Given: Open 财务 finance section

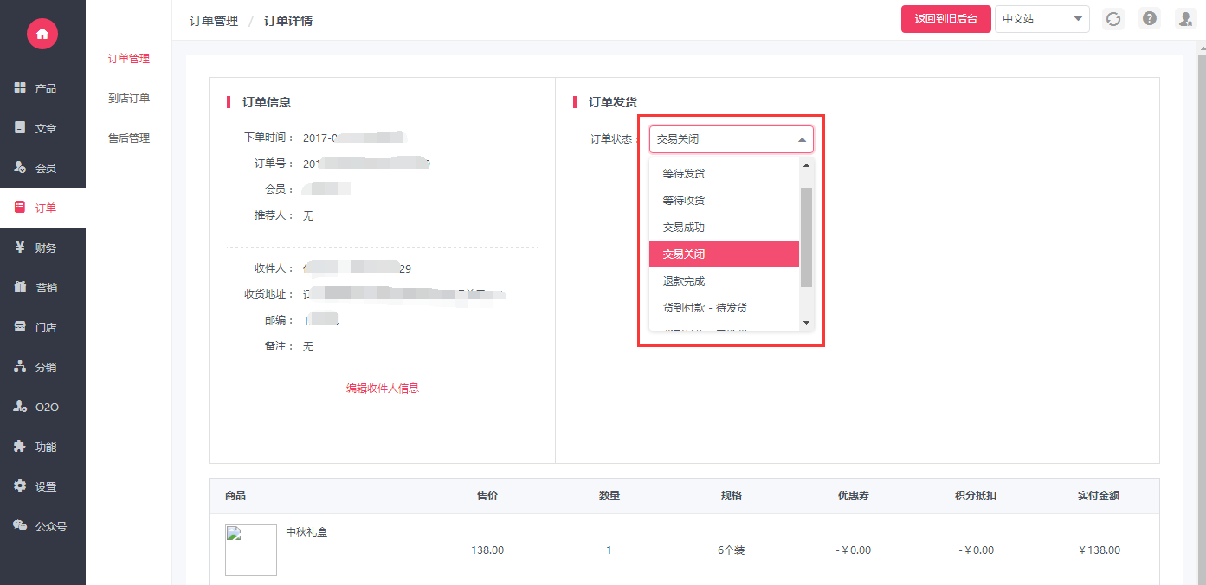Looking at the screenshot, I should click(36, 247).
